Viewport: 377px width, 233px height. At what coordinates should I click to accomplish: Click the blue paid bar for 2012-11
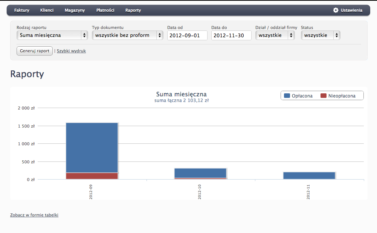309,175
